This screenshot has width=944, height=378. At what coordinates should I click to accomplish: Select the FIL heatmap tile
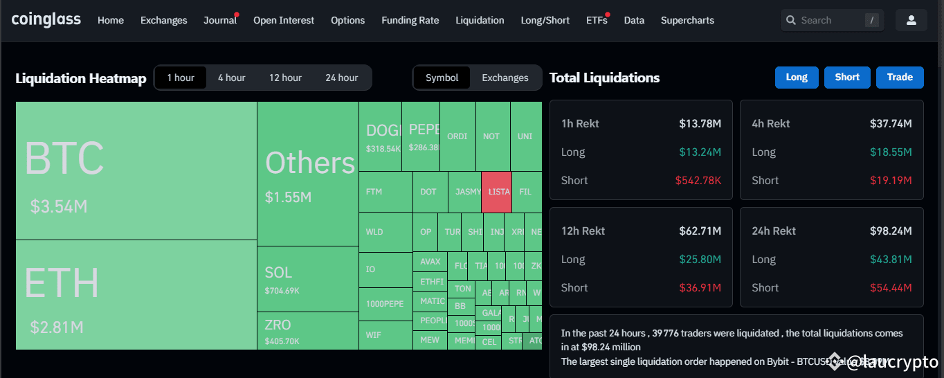[527, 192]
